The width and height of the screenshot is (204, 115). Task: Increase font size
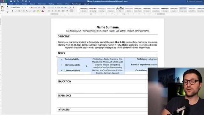coord(32,7)
